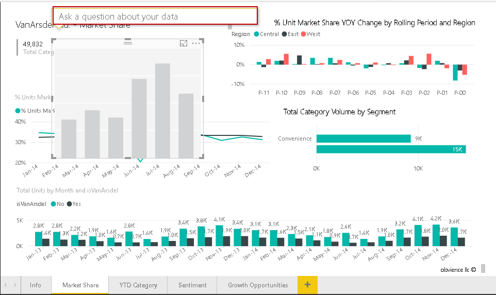Screen dimensions: 496x295
Task: Select the Growth Opportunities page tab
Action: click(x=258, y=285)
